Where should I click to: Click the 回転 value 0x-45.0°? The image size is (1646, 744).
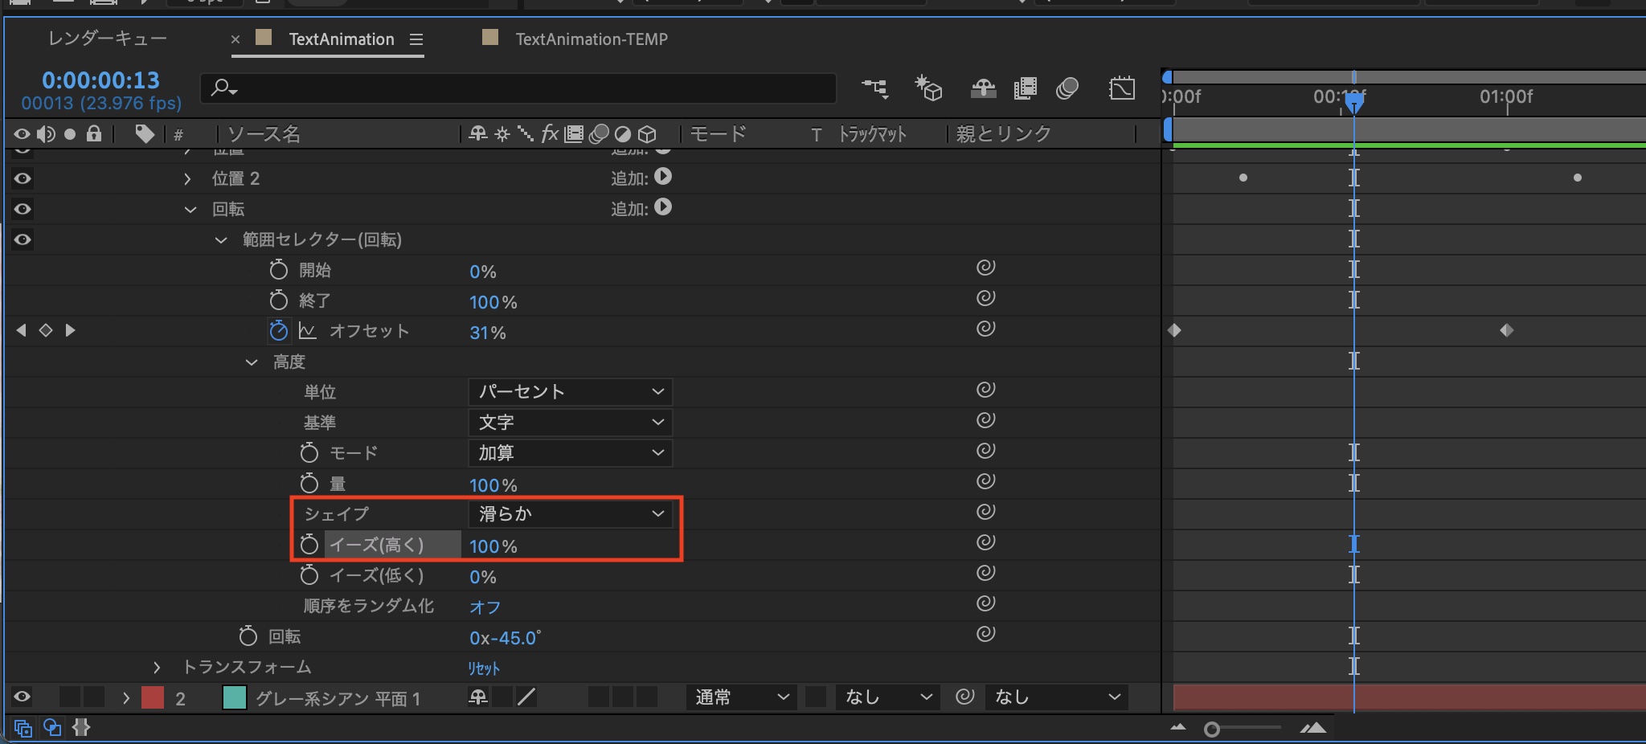[x=506, y=638]
